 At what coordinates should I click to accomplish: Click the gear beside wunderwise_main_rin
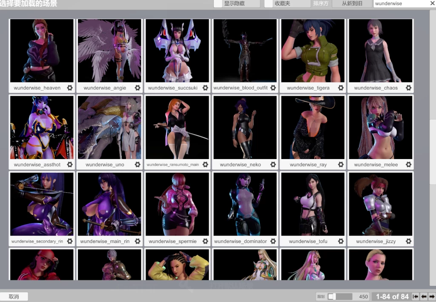(138, 241)
